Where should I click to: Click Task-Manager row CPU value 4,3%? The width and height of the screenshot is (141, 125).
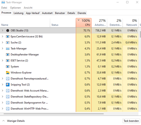click(87, 49)
